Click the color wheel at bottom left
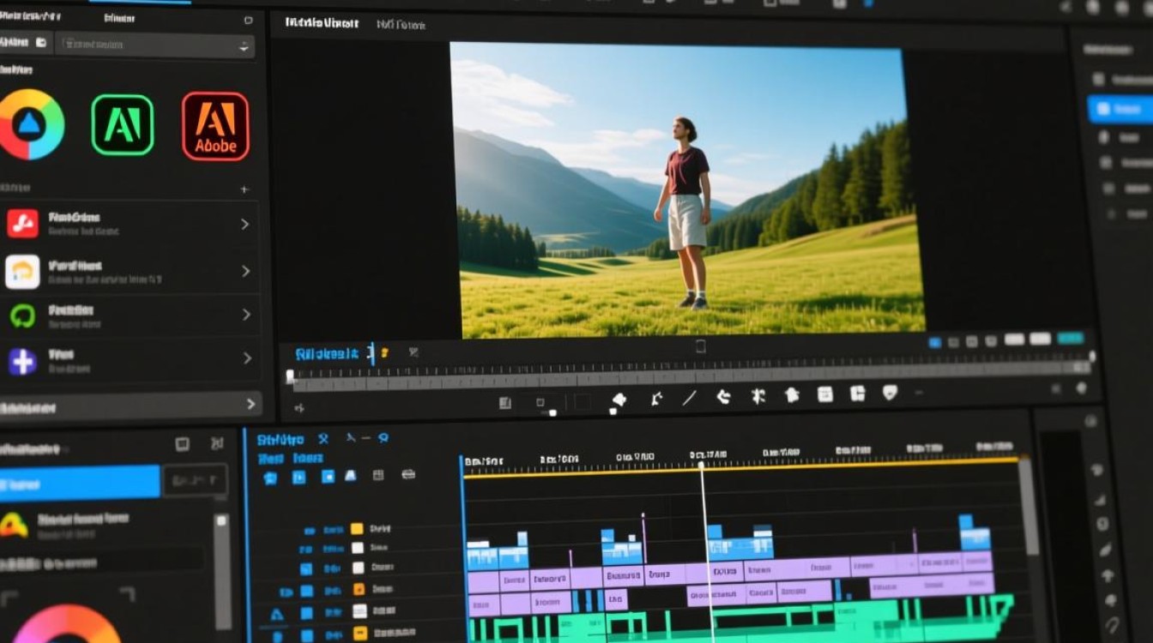Viewport: 1153px width, 643px height. (x=66, y=624)
